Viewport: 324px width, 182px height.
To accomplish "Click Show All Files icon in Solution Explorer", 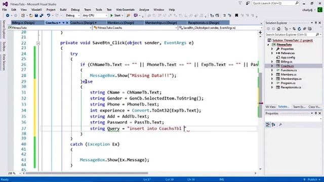I will [310, 29].
